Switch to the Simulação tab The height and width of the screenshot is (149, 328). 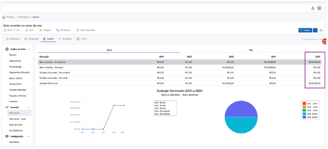65,39
